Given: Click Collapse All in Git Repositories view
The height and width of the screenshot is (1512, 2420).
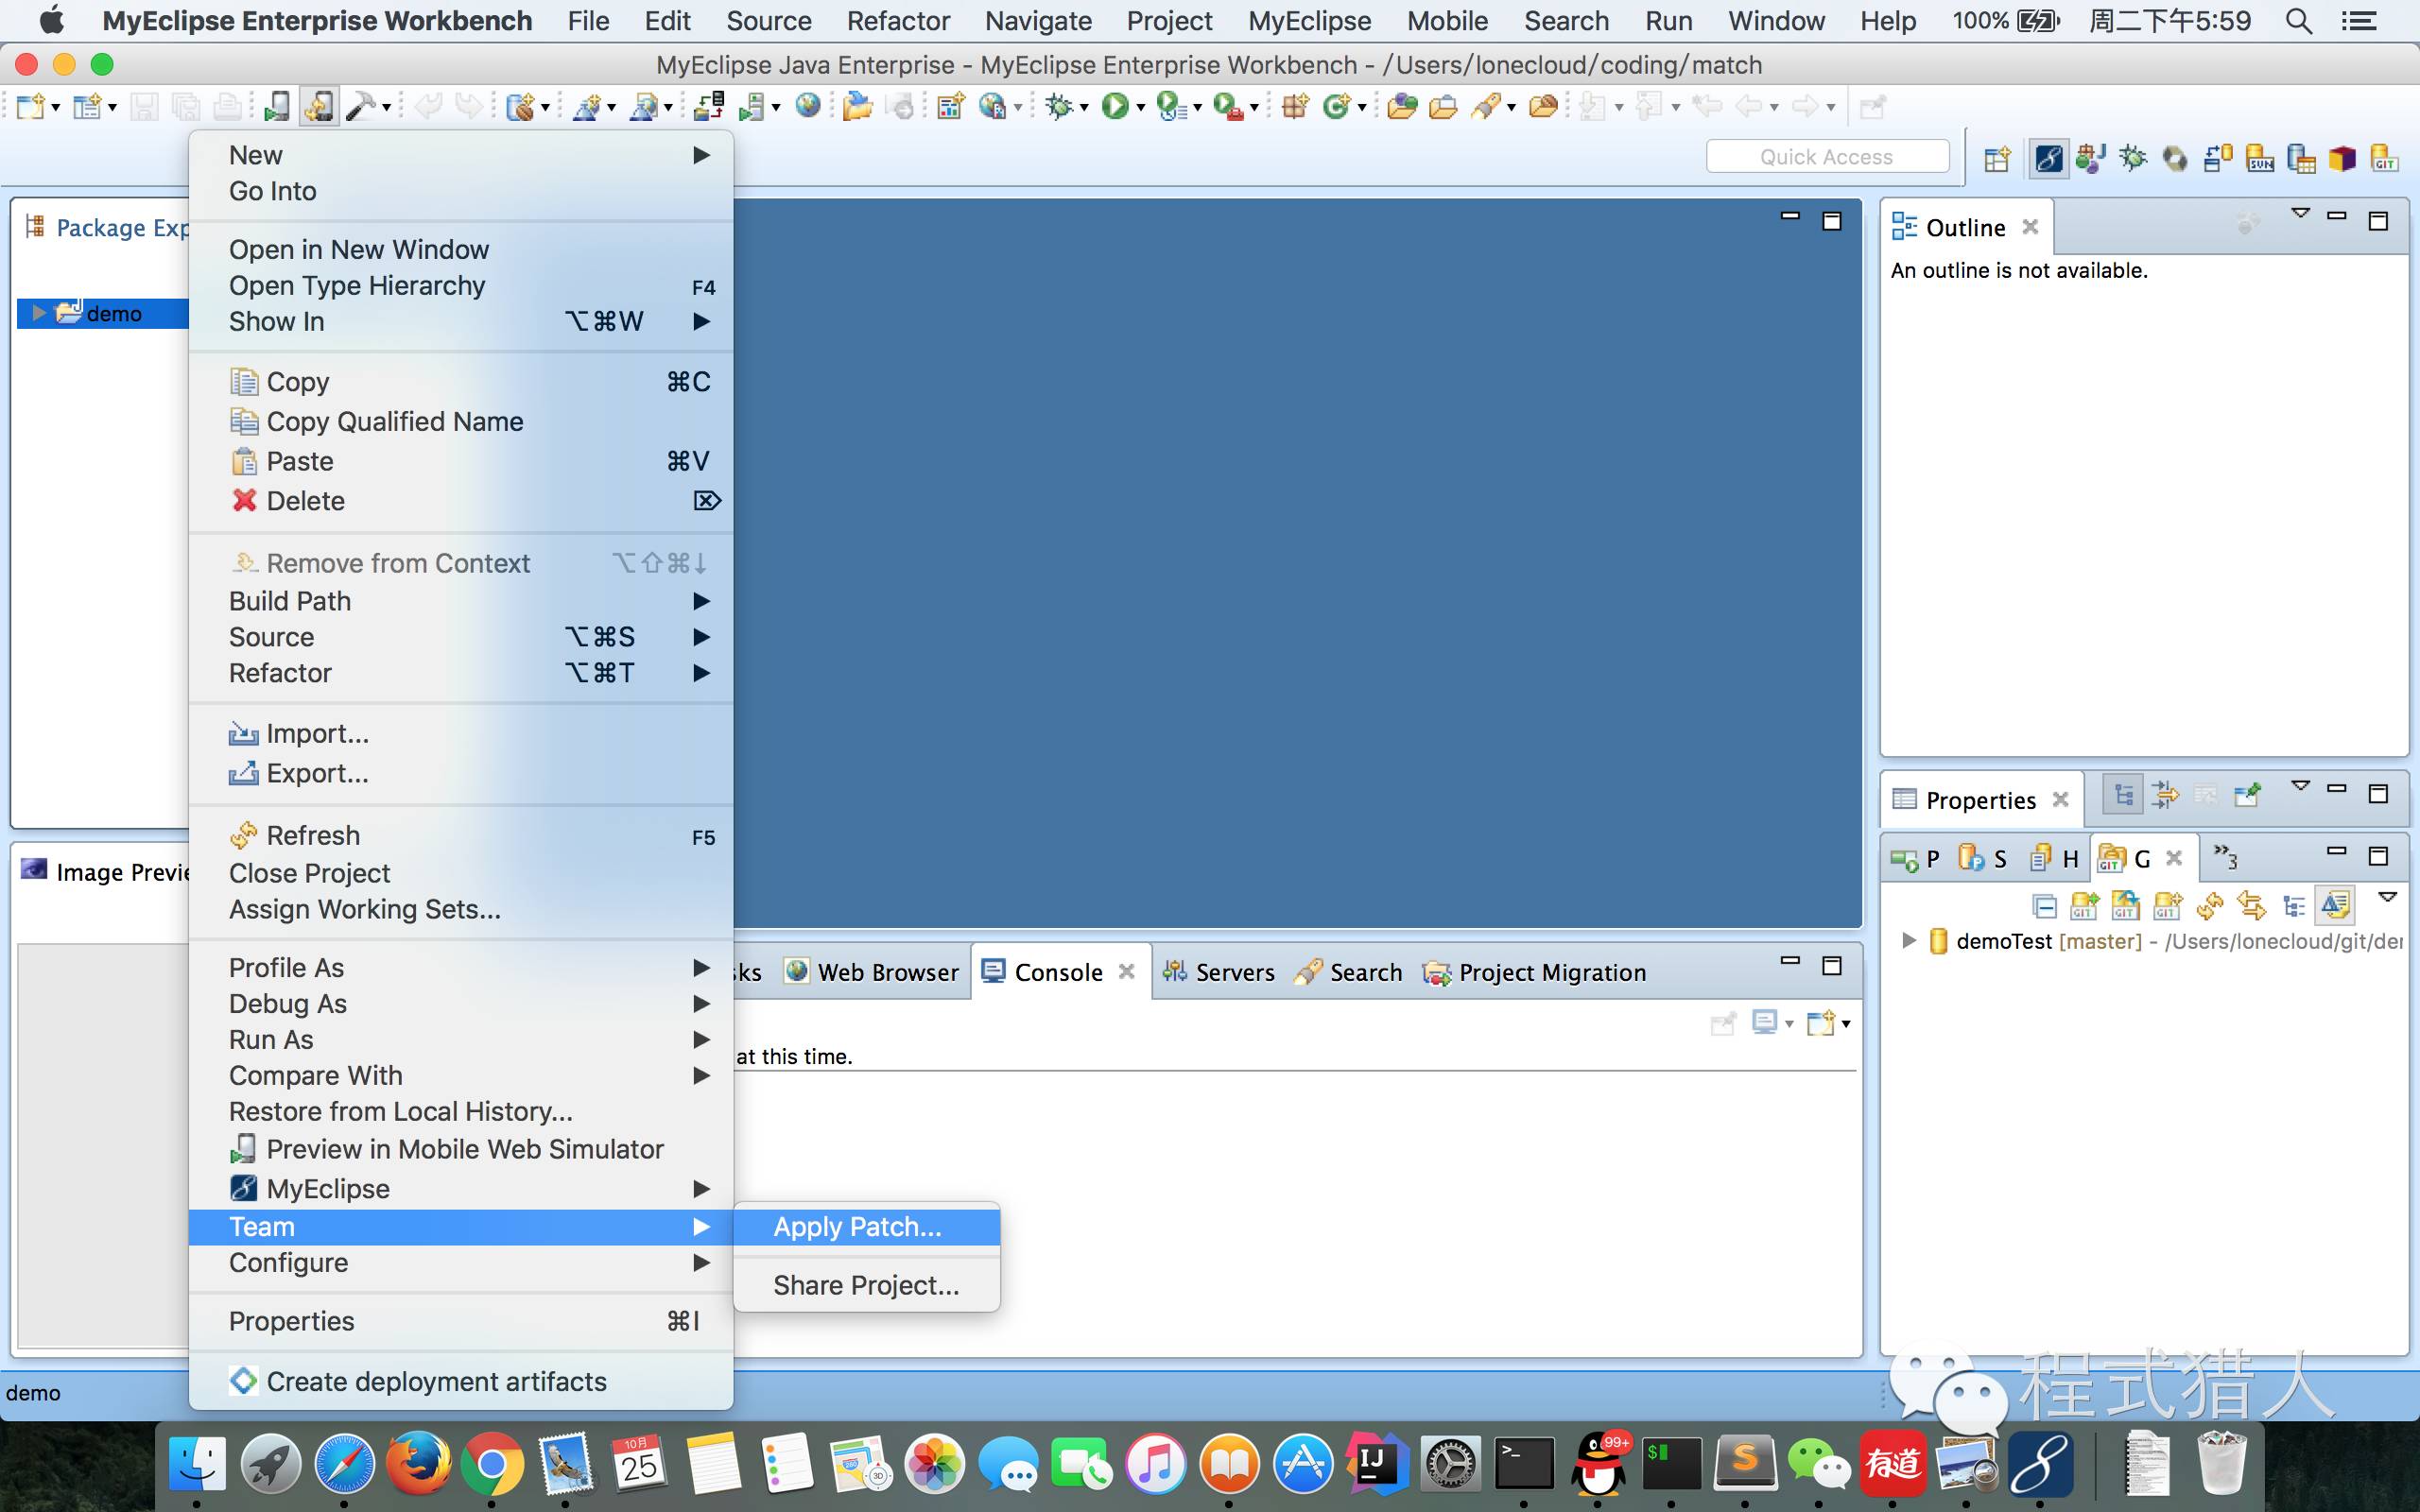Looking at the screenshot, I should coord(2044,906).
